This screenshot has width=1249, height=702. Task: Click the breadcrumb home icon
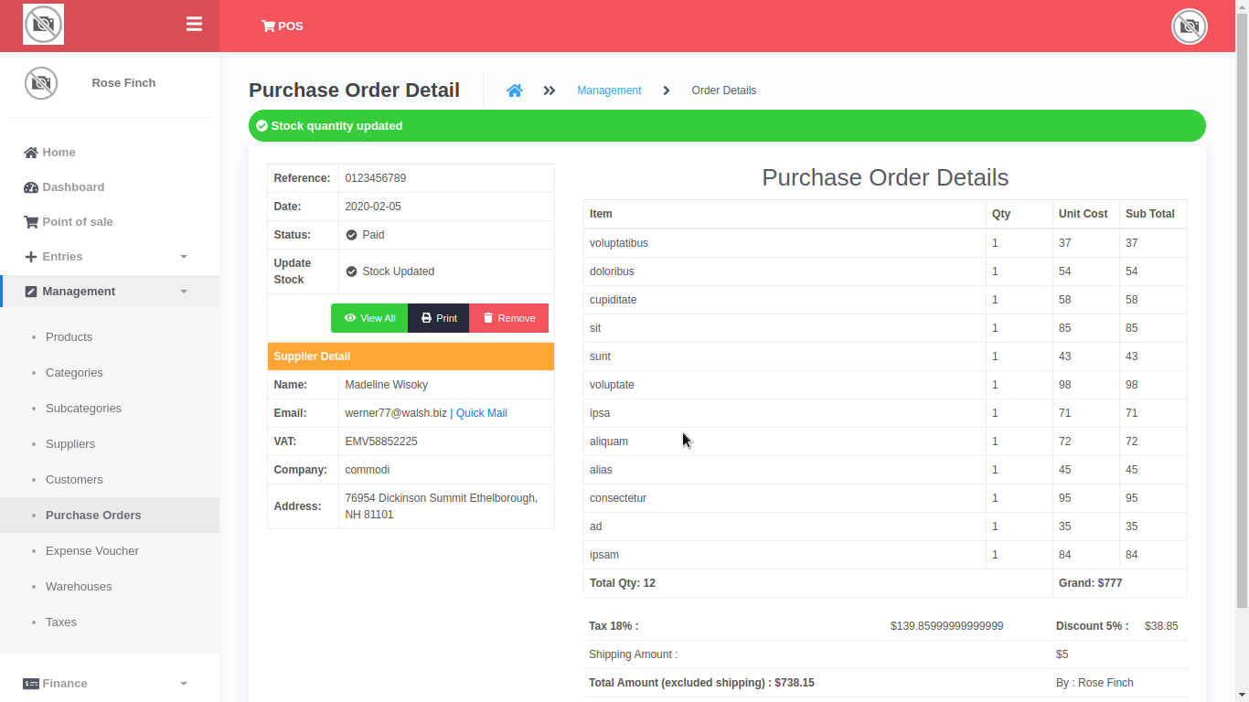(x=515, y=90)
